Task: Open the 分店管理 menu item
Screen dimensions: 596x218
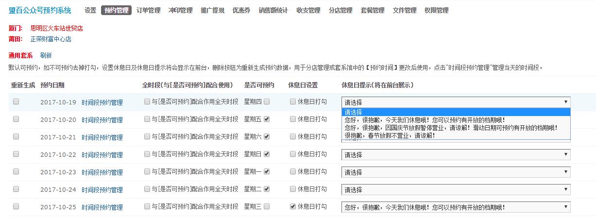Action: pyautogui.click(x=340, y=10)
